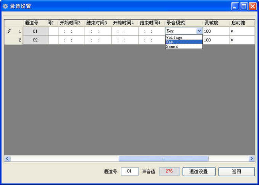Click the 通道号 input field at bottom
259x185 pixels.
pos(129,171)
